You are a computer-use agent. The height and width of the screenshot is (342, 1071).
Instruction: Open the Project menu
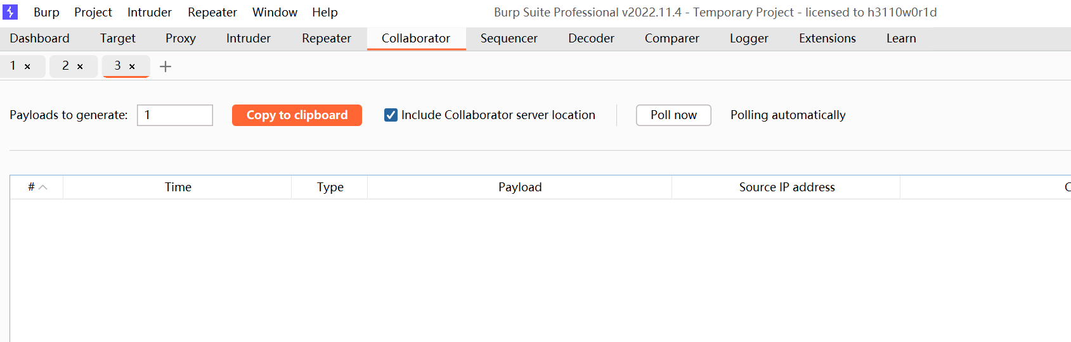pyautogui.click(x=93, y=12)
